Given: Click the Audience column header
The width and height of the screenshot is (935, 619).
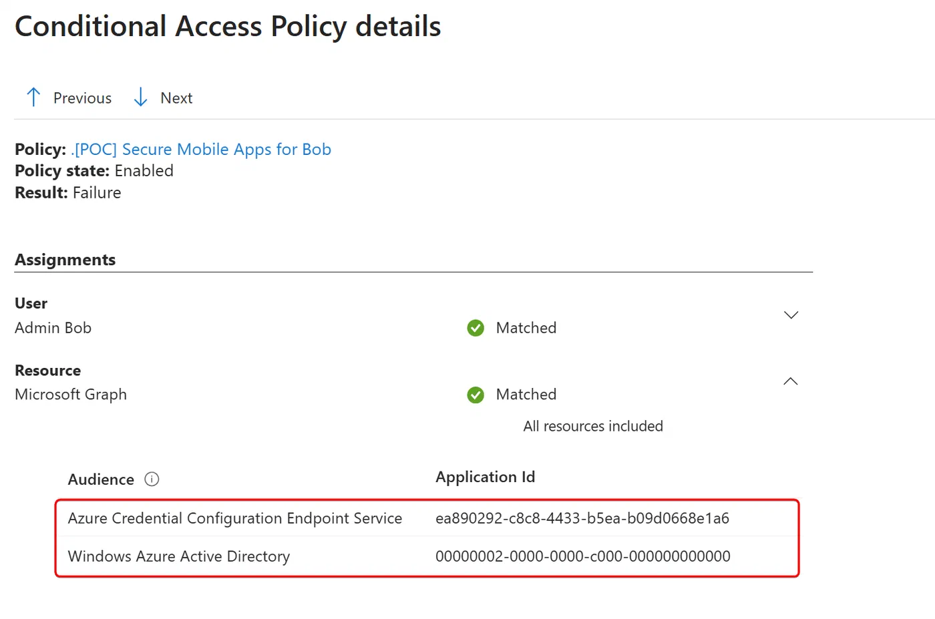Looking at the screenshot, I should (101, 479).
